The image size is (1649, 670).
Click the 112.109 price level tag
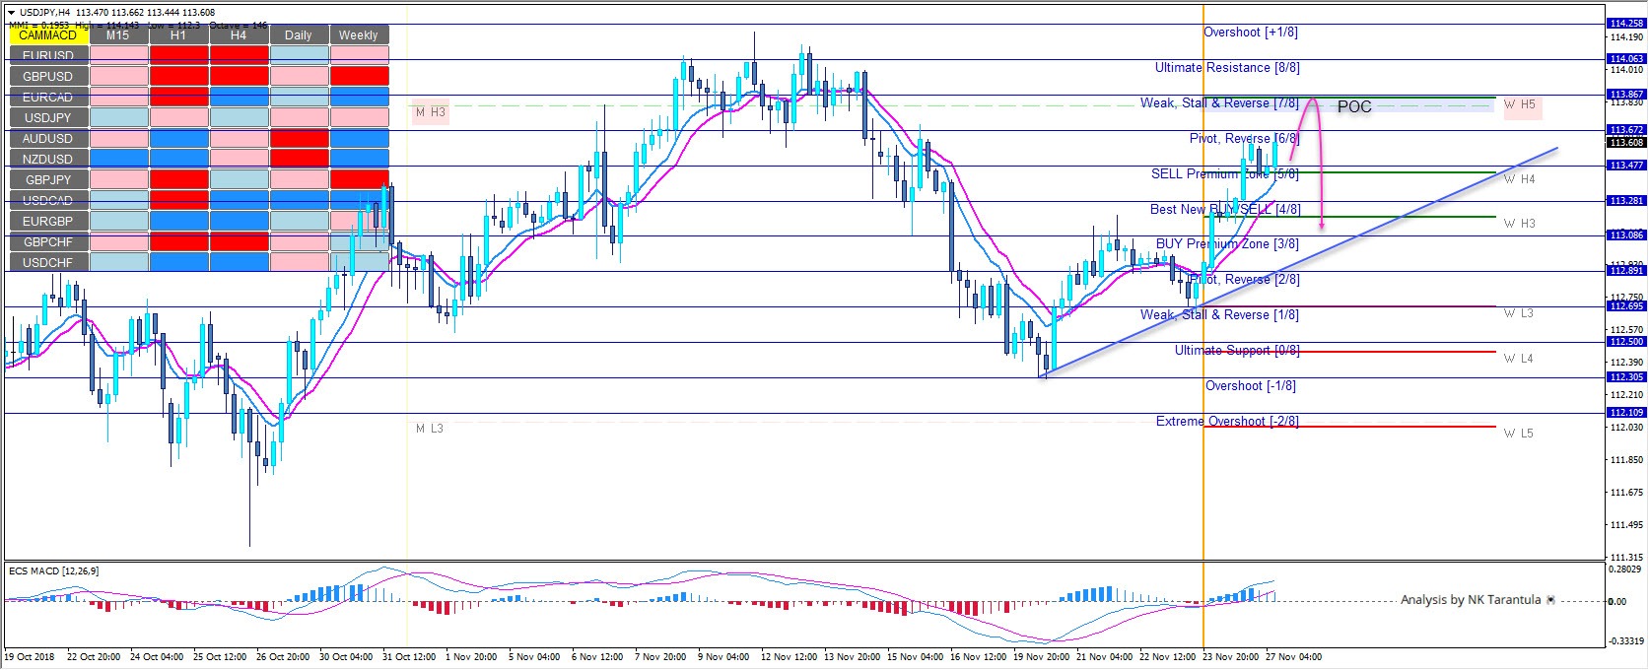click(1626, 413)
